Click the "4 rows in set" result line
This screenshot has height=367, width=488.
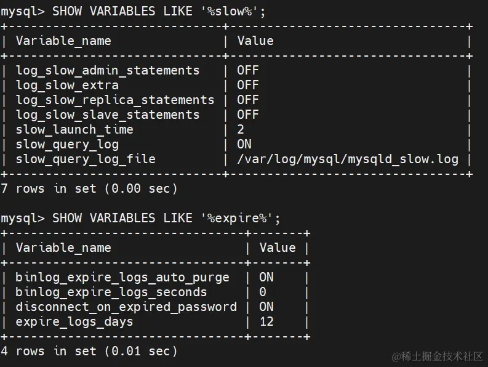[x=89, y=352]
